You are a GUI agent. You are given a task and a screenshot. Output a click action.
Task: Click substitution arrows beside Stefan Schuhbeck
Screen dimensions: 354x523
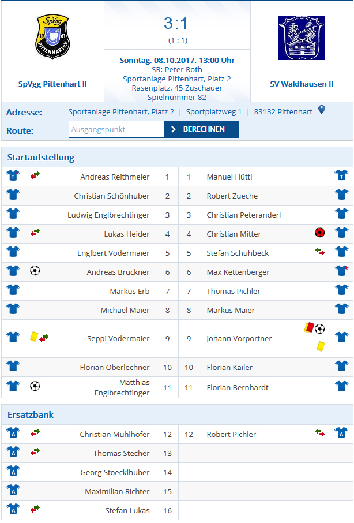[x=320, y=252]
